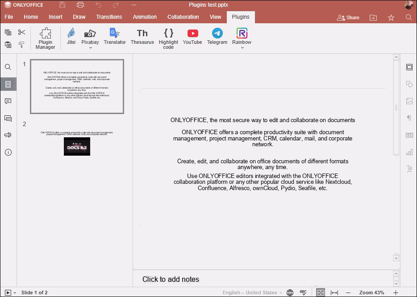Click the Highlight code plugin
Screen dimensions: 417x297
coord(168,38)
